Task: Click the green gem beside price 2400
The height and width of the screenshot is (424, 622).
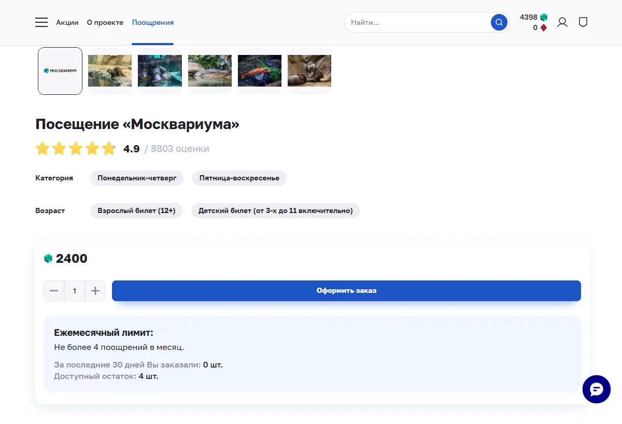Action: pos(48,259)
